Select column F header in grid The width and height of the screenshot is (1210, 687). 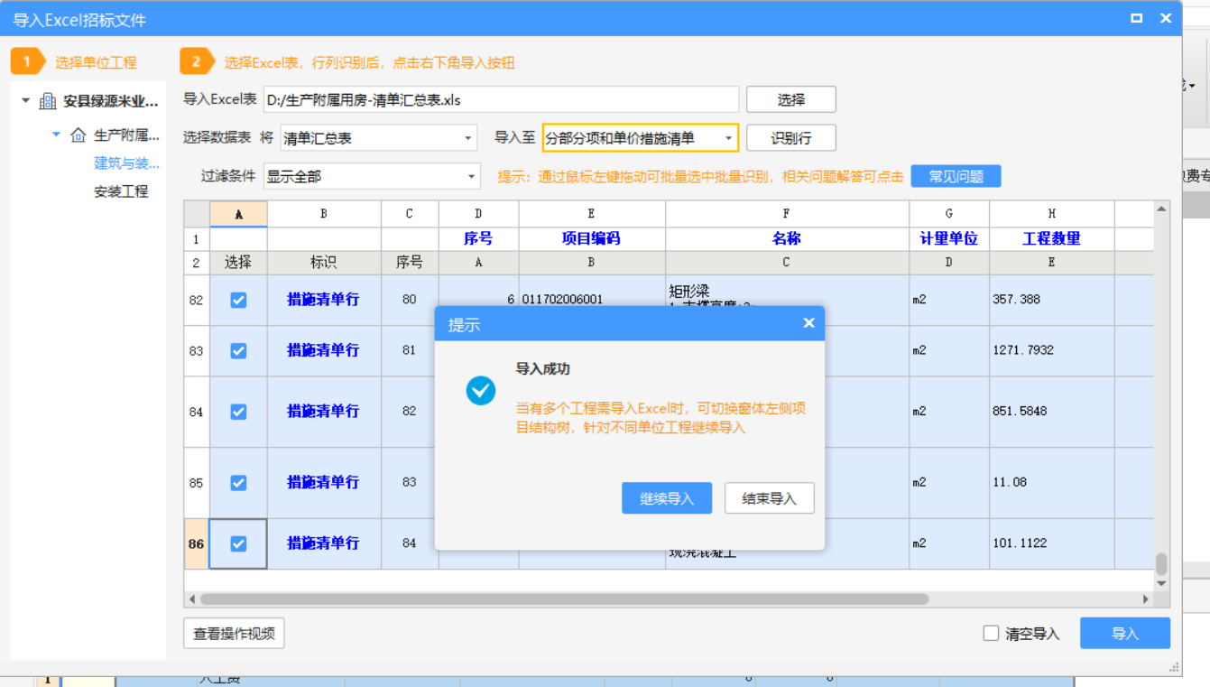tap(787, 214)
